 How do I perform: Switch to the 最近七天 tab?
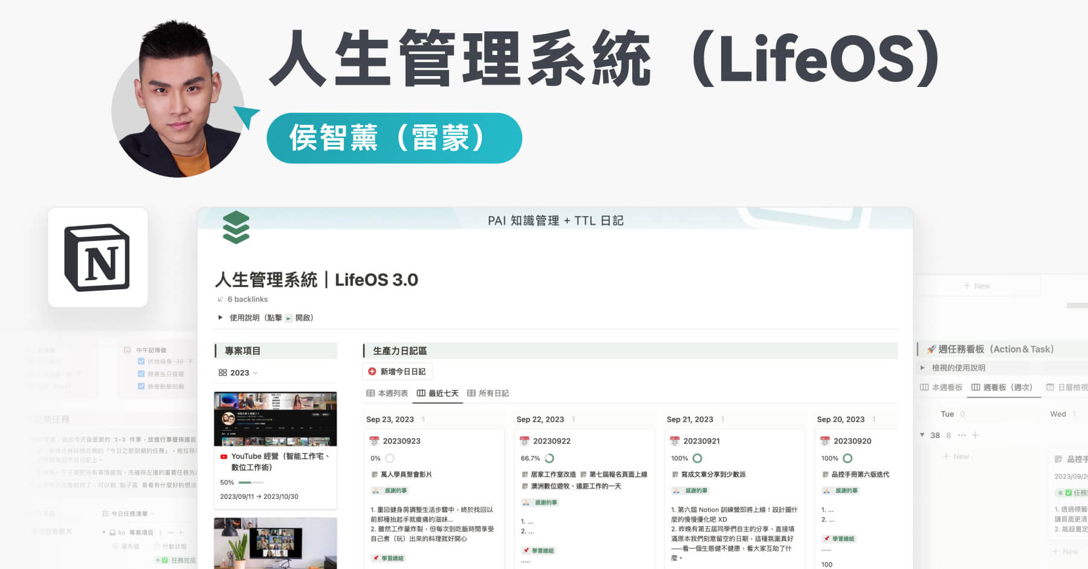[438, 393]
